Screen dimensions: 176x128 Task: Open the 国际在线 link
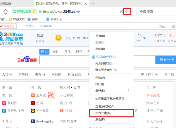click(75, 74)
